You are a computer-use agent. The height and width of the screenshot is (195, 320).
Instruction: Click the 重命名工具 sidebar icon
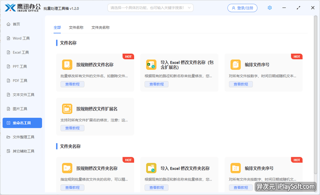click(x=8, y=123)
